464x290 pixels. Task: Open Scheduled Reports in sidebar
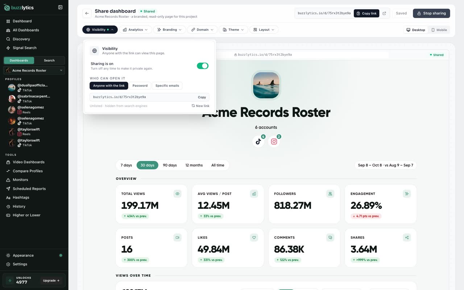tap(29, 189)
